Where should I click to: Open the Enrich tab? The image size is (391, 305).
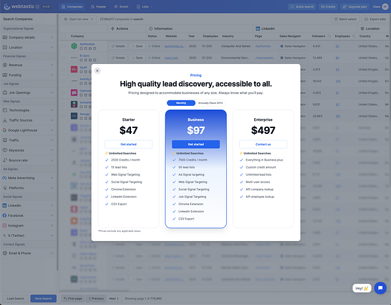121,7
